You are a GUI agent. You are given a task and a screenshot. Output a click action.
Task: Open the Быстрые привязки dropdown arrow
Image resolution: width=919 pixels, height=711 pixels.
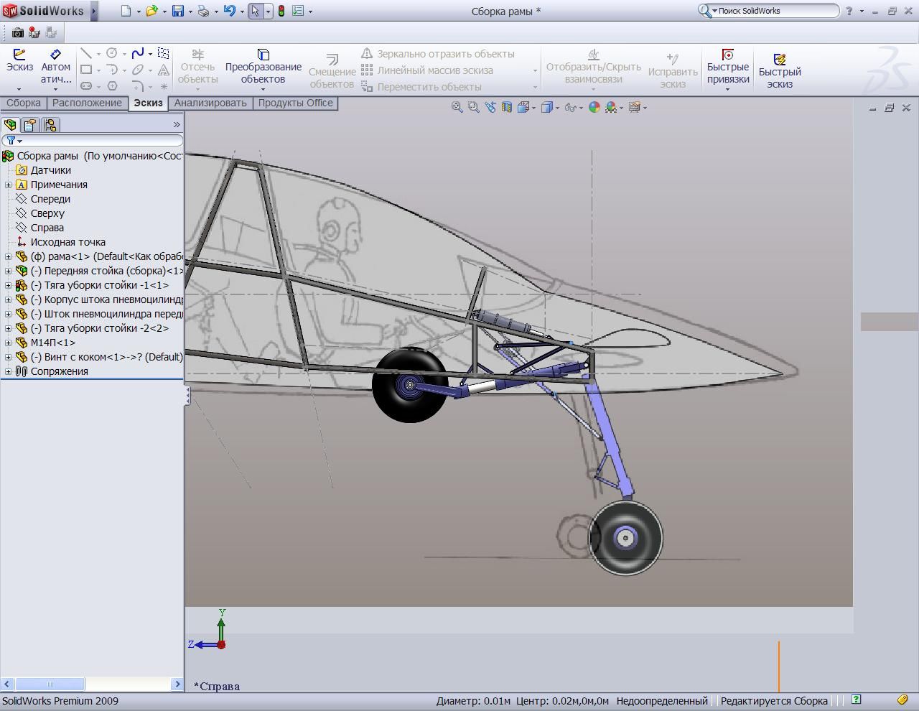coord(727,89)
